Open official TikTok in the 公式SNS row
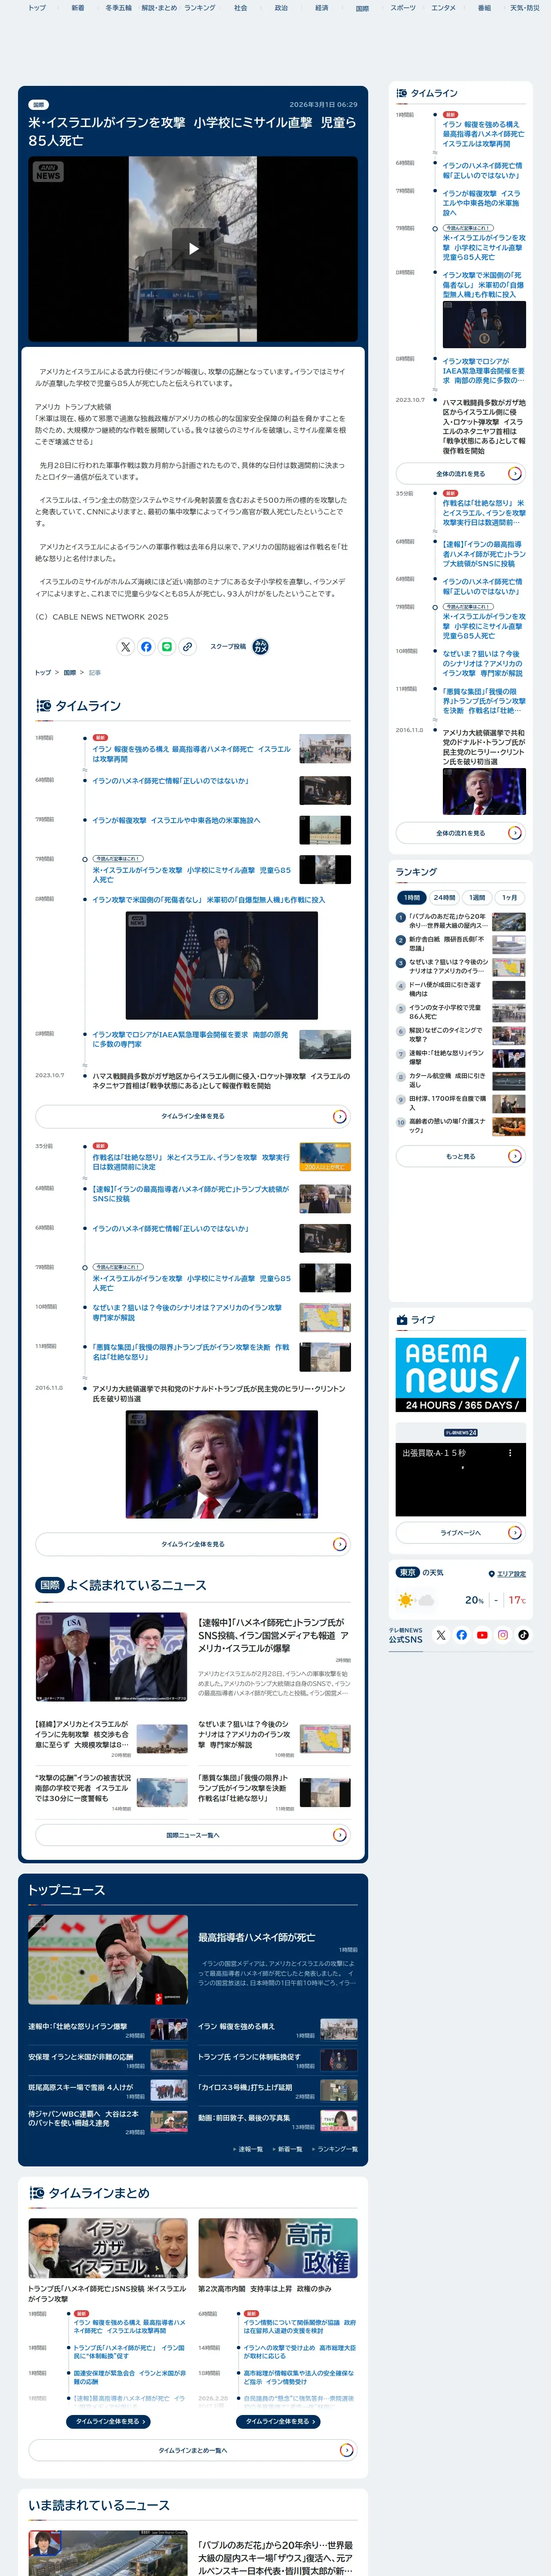Viewport: 551px width, 2576px height. click(x=523, y=1635)
